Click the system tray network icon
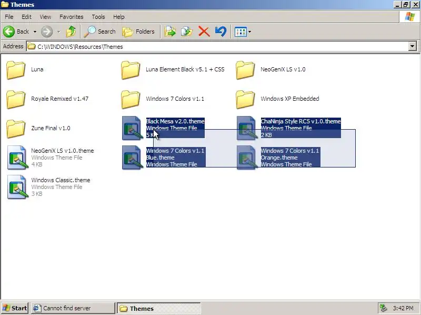This screenshot has width=421, height=315. click(384, 308)
